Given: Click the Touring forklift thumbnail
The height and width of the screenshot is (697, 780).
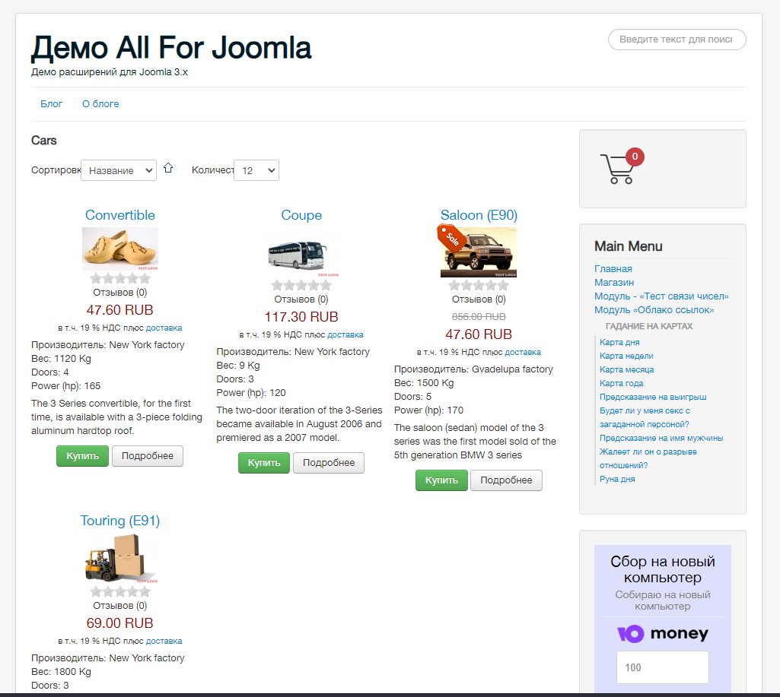Looking at the screenshot, I should 120,558.
